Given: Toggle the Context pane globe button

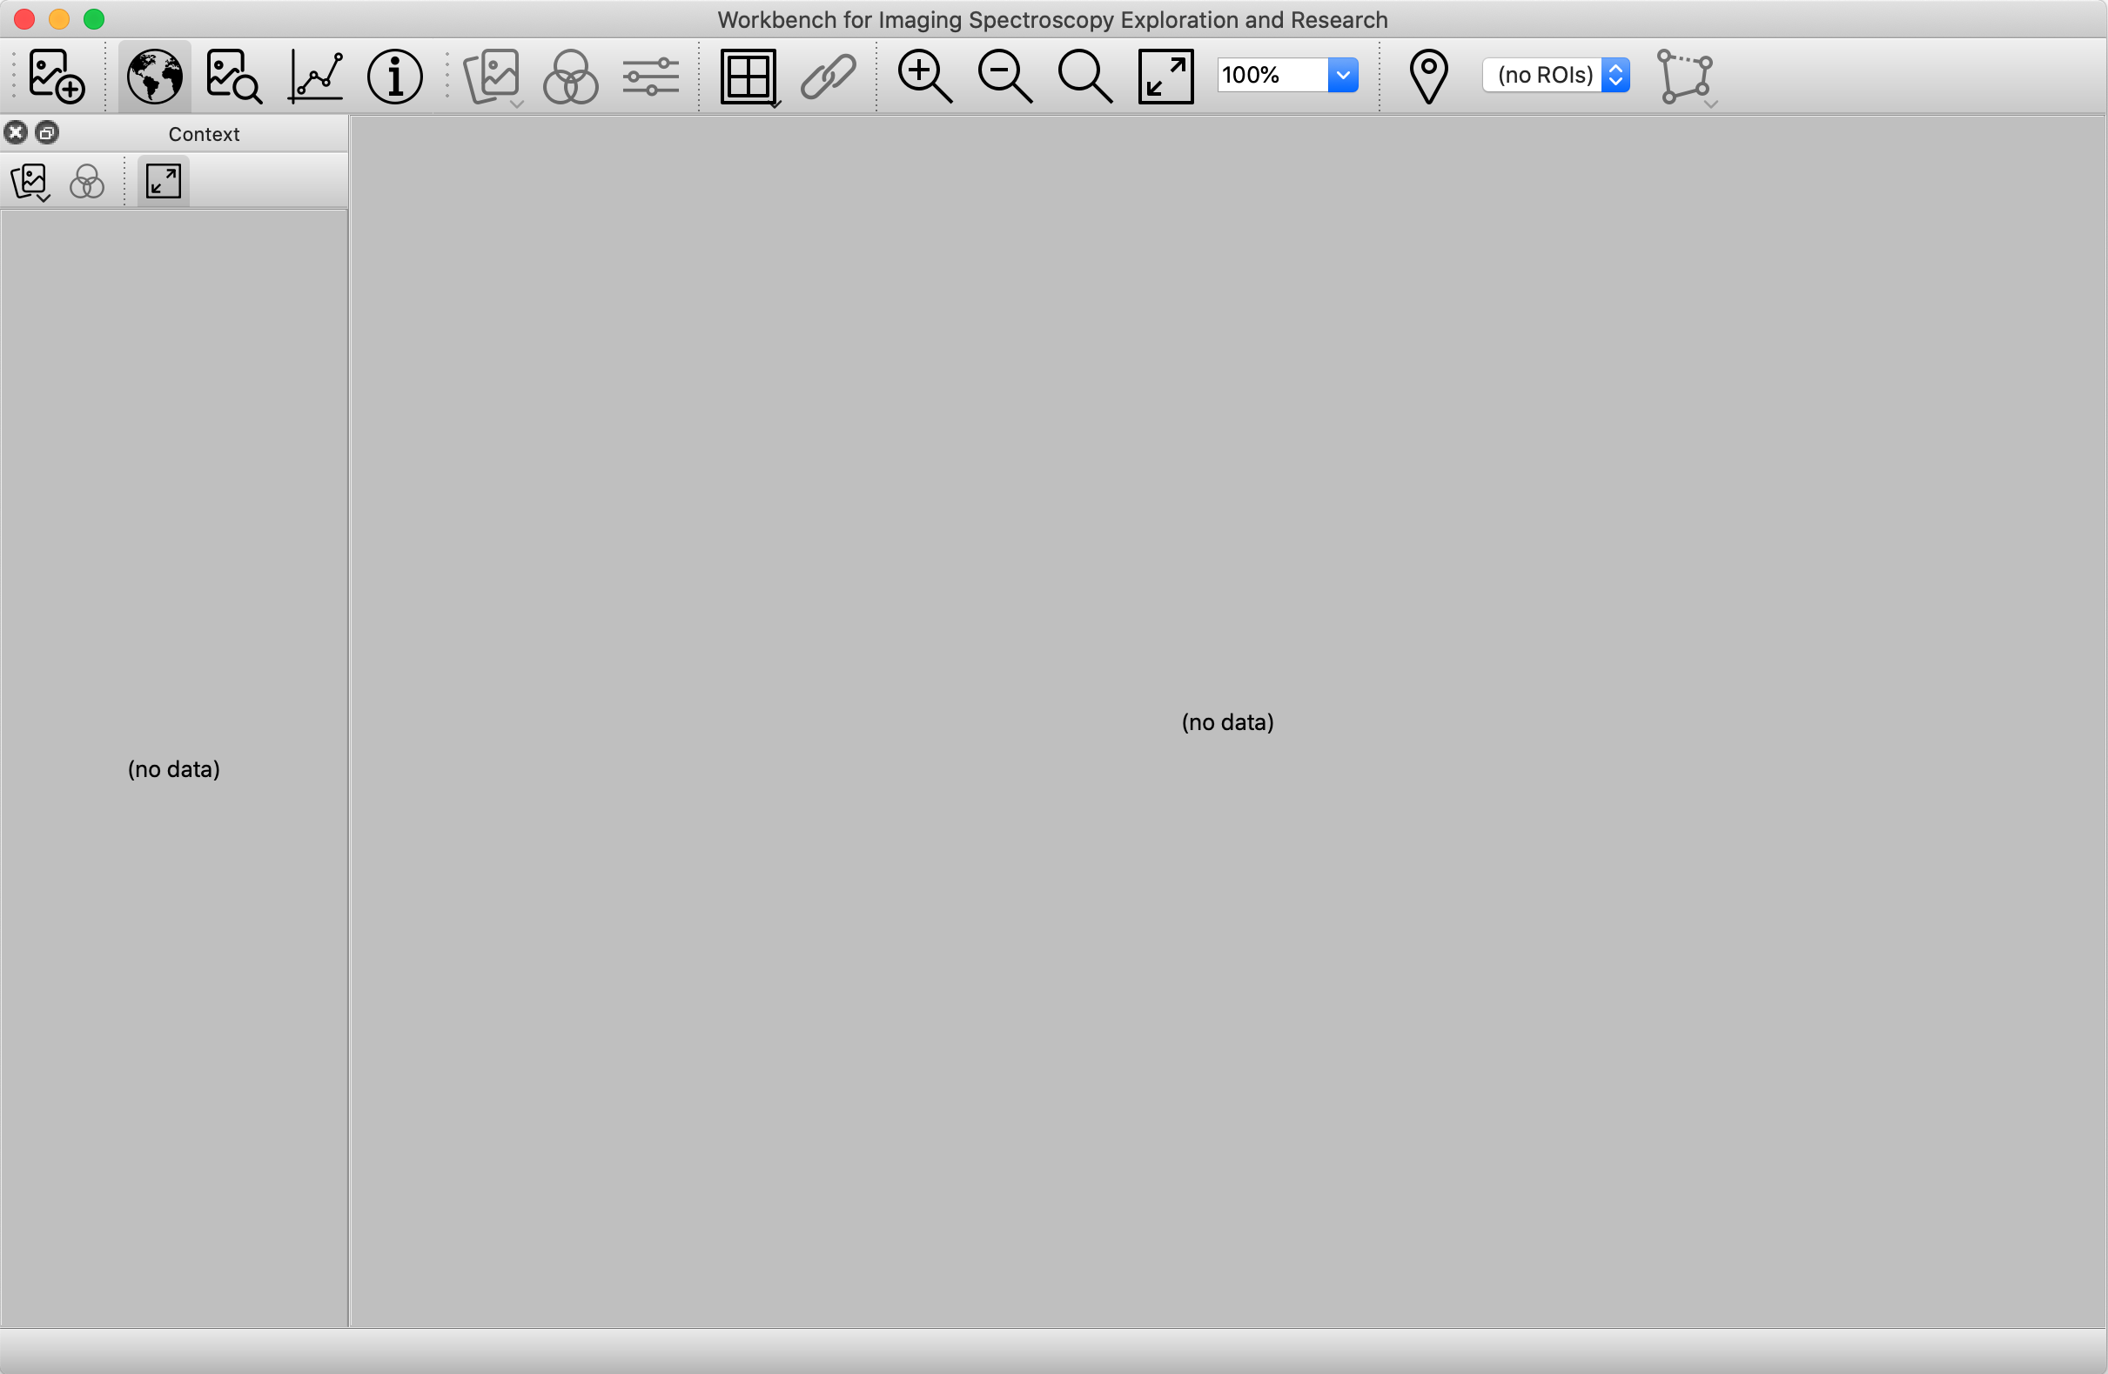Looking at the screenshot, I should point(154,75).
